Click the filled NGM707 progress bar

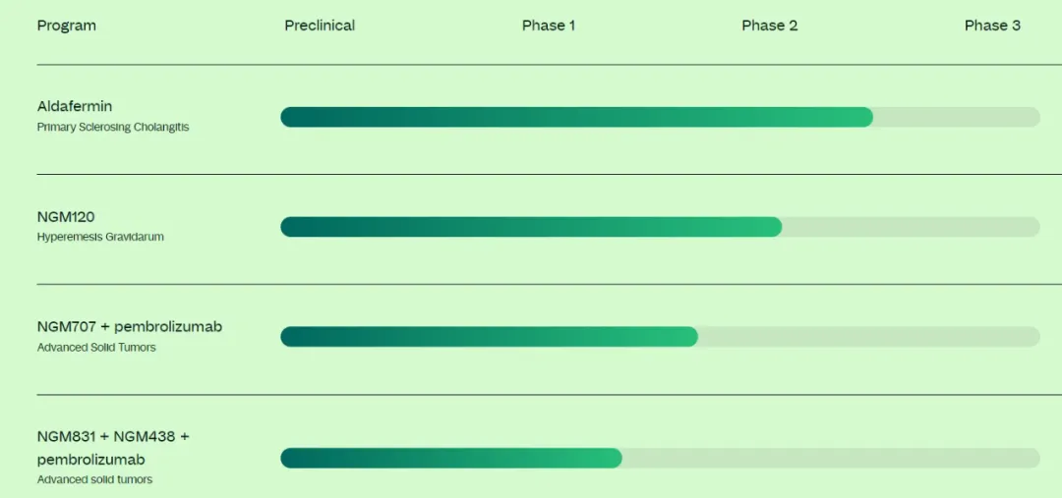489,337
